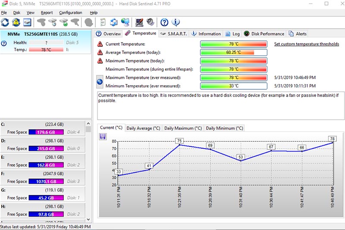Click the Average Temperature 60.25 °C bar
The width and height of the screenshot is (345, 230).
(x=234, y=52)
